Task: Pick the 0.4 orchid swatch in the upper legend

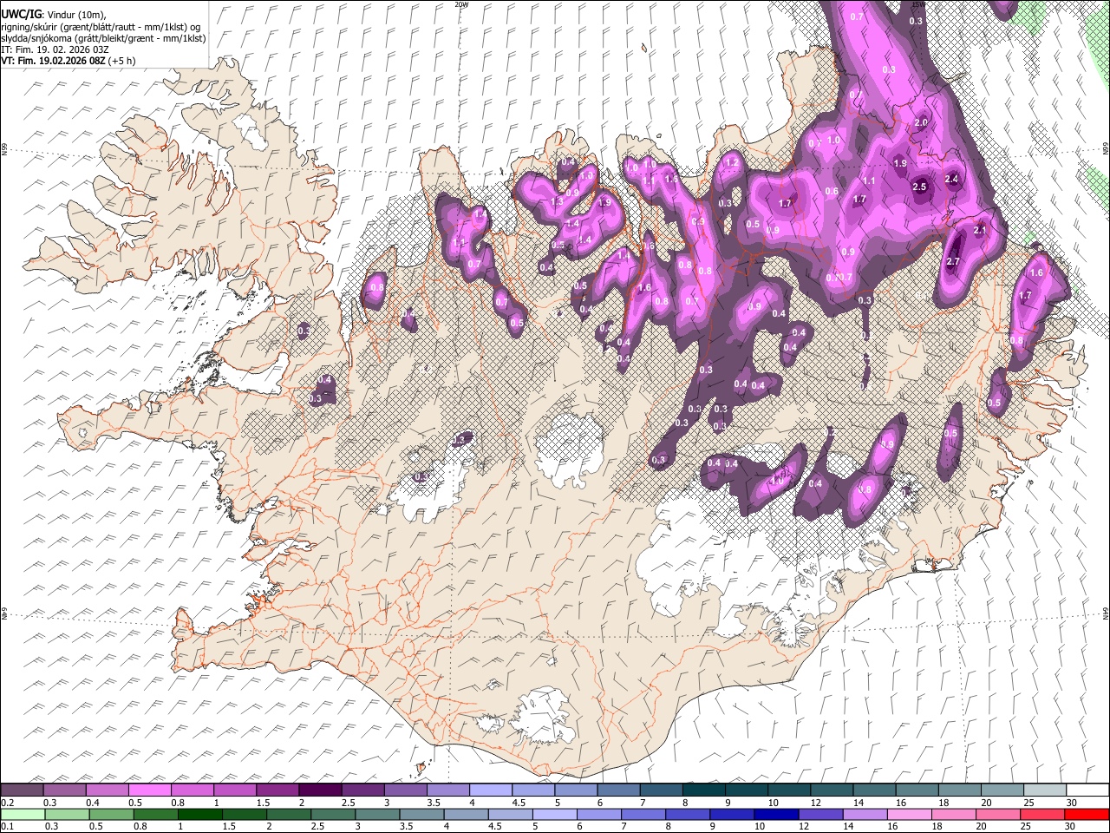Action: [107, 790]
